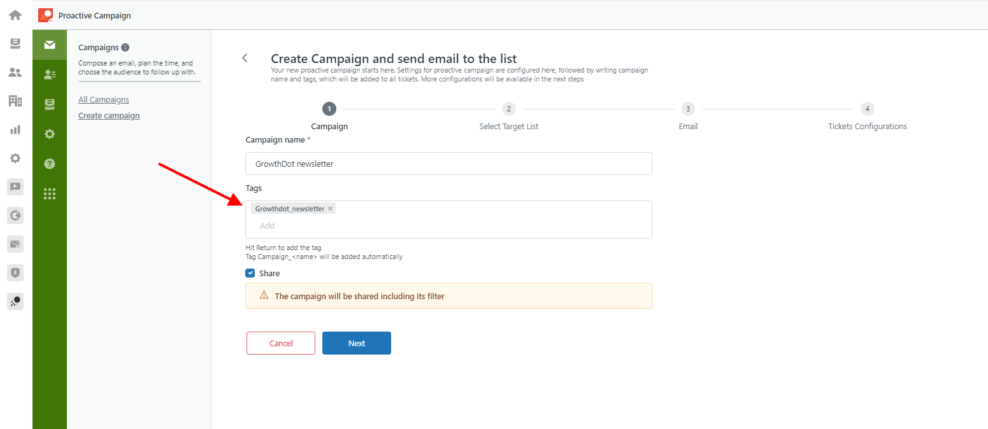Open the contact lists icon in the green sidebar

click(x=50, y=74)
